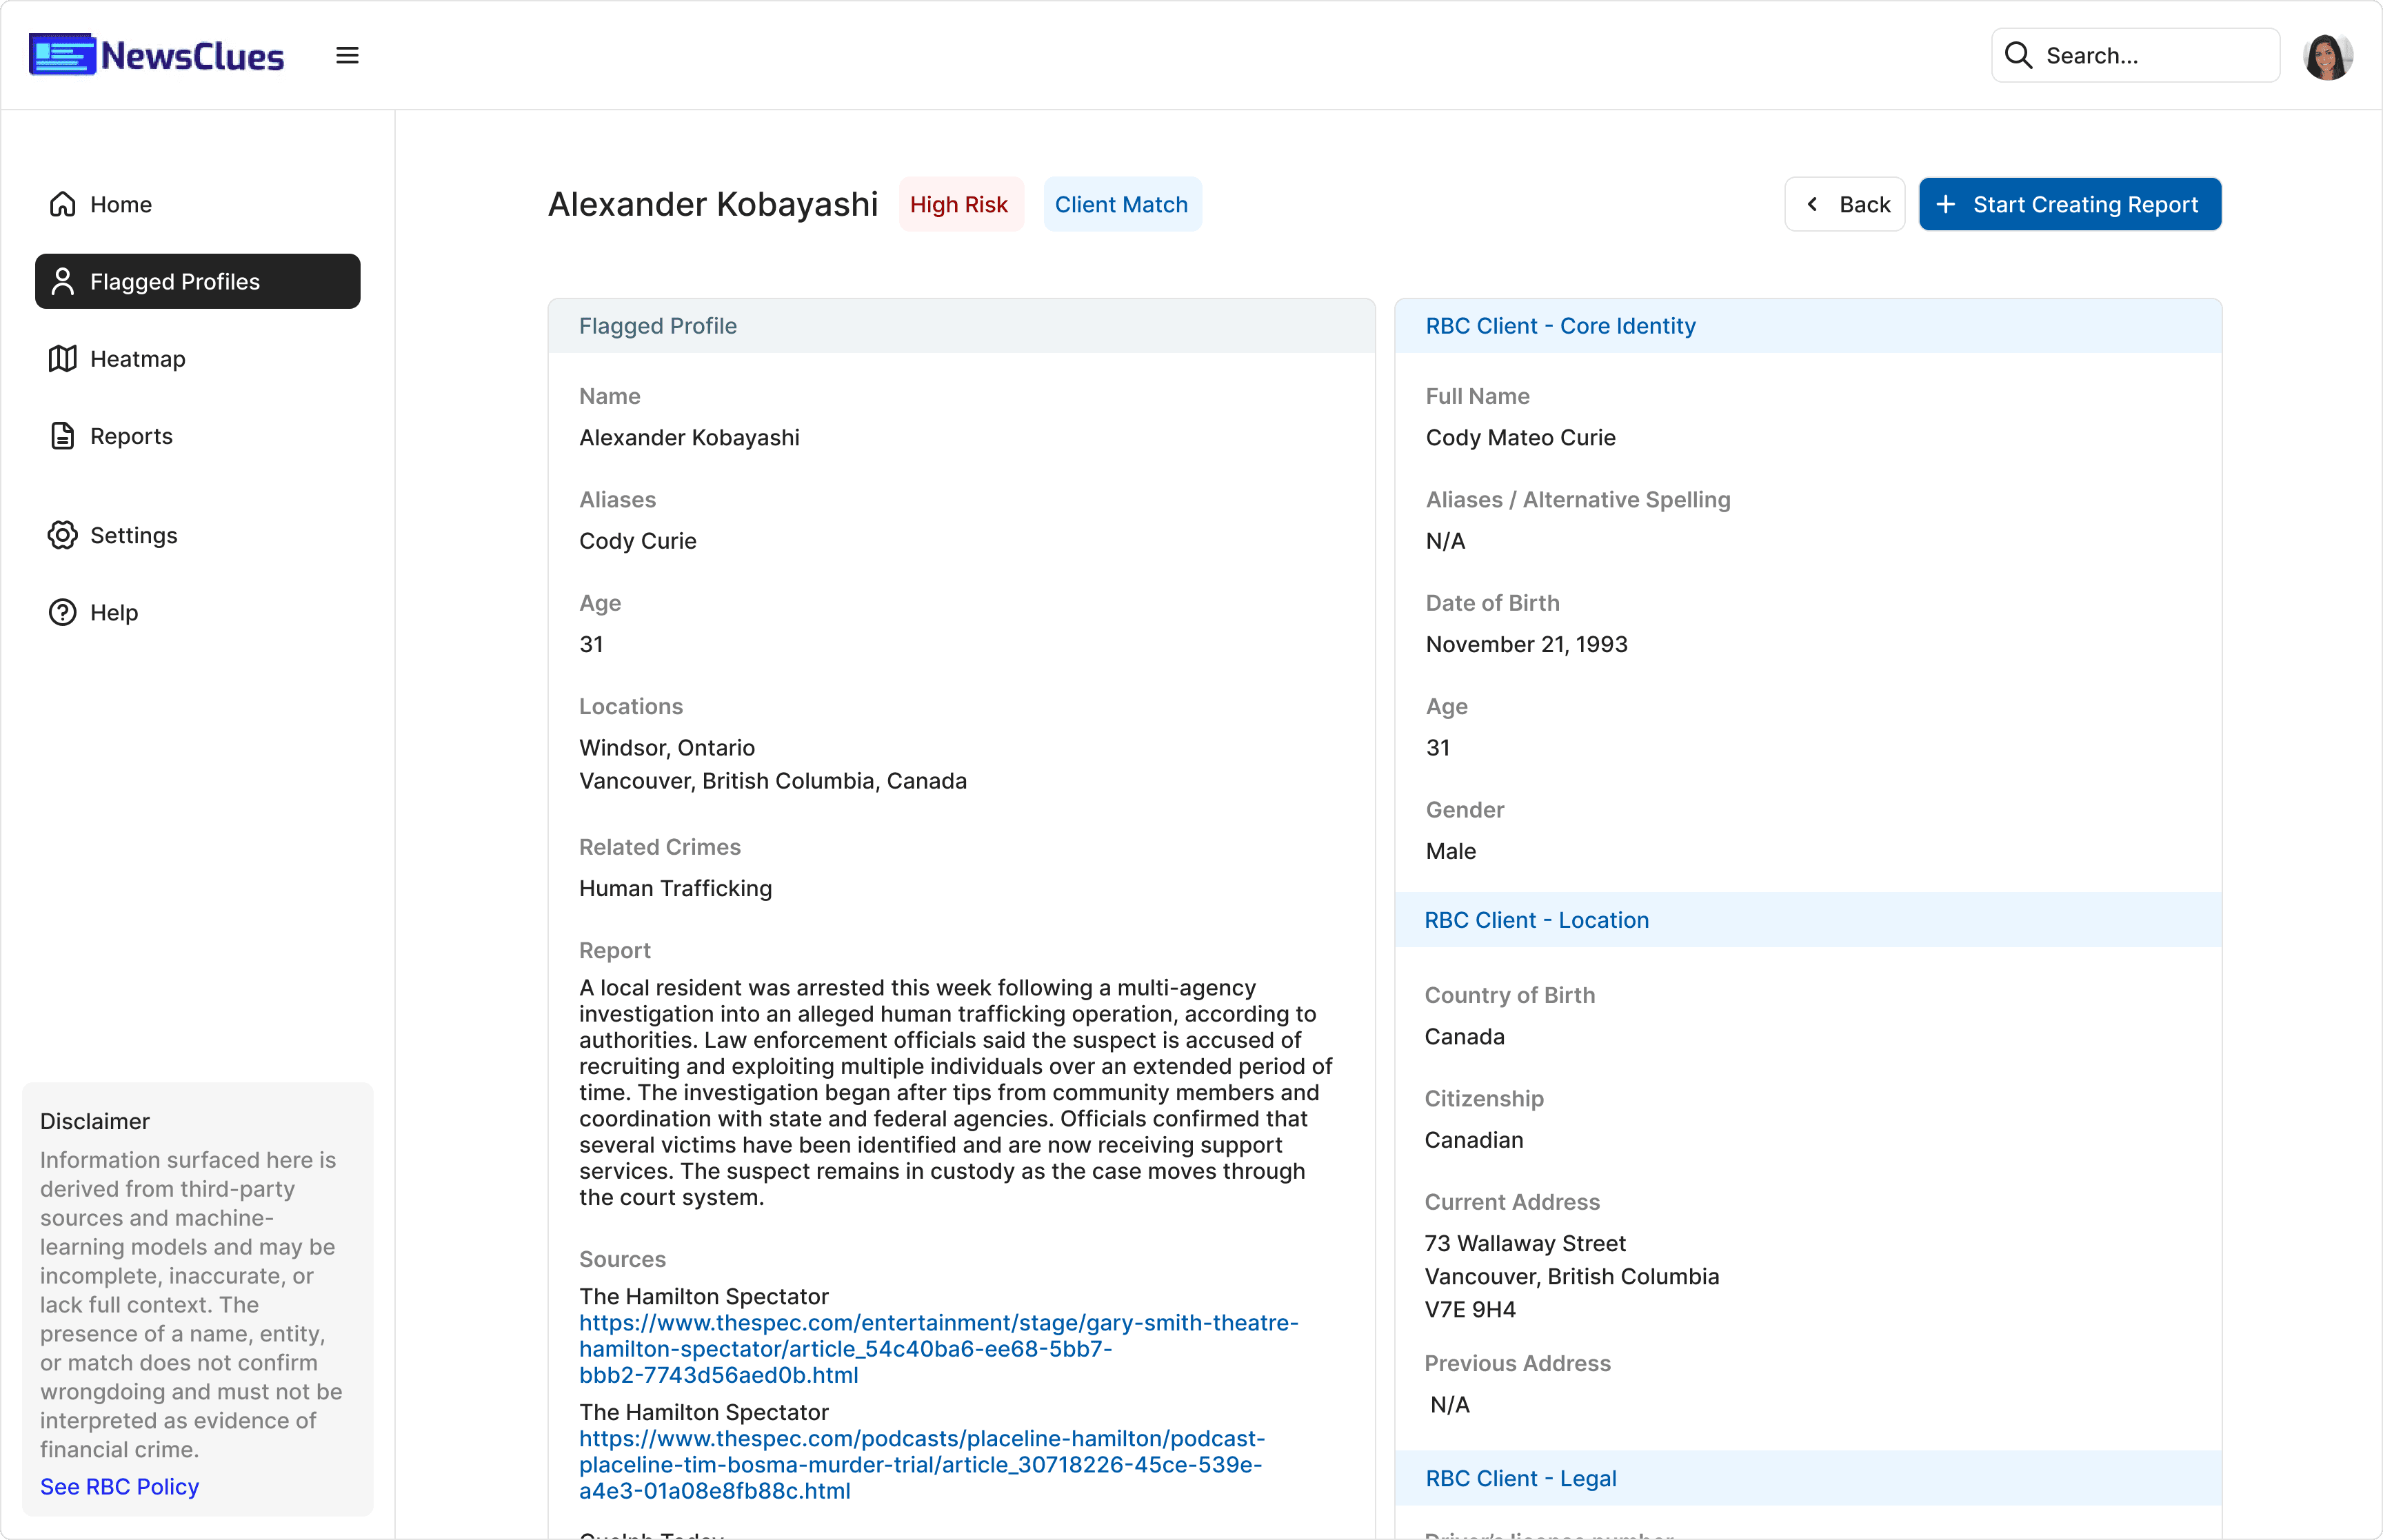The height and width of the screenshot is (1540, 2383).
Task: Click the NewsClues logo icon
Action: coord(62,55)
